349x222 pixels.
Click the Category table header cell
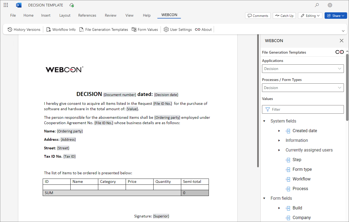112,182
